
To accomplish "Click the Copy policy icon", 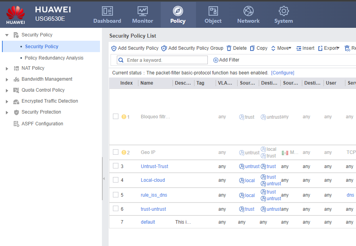I will 252,48.
